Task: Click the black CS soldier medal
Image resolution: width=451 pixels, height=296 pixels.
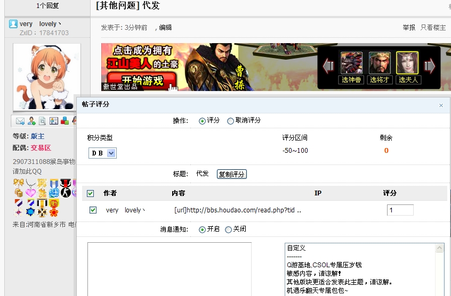Action: pyautogui.click(x=66, y=188)
